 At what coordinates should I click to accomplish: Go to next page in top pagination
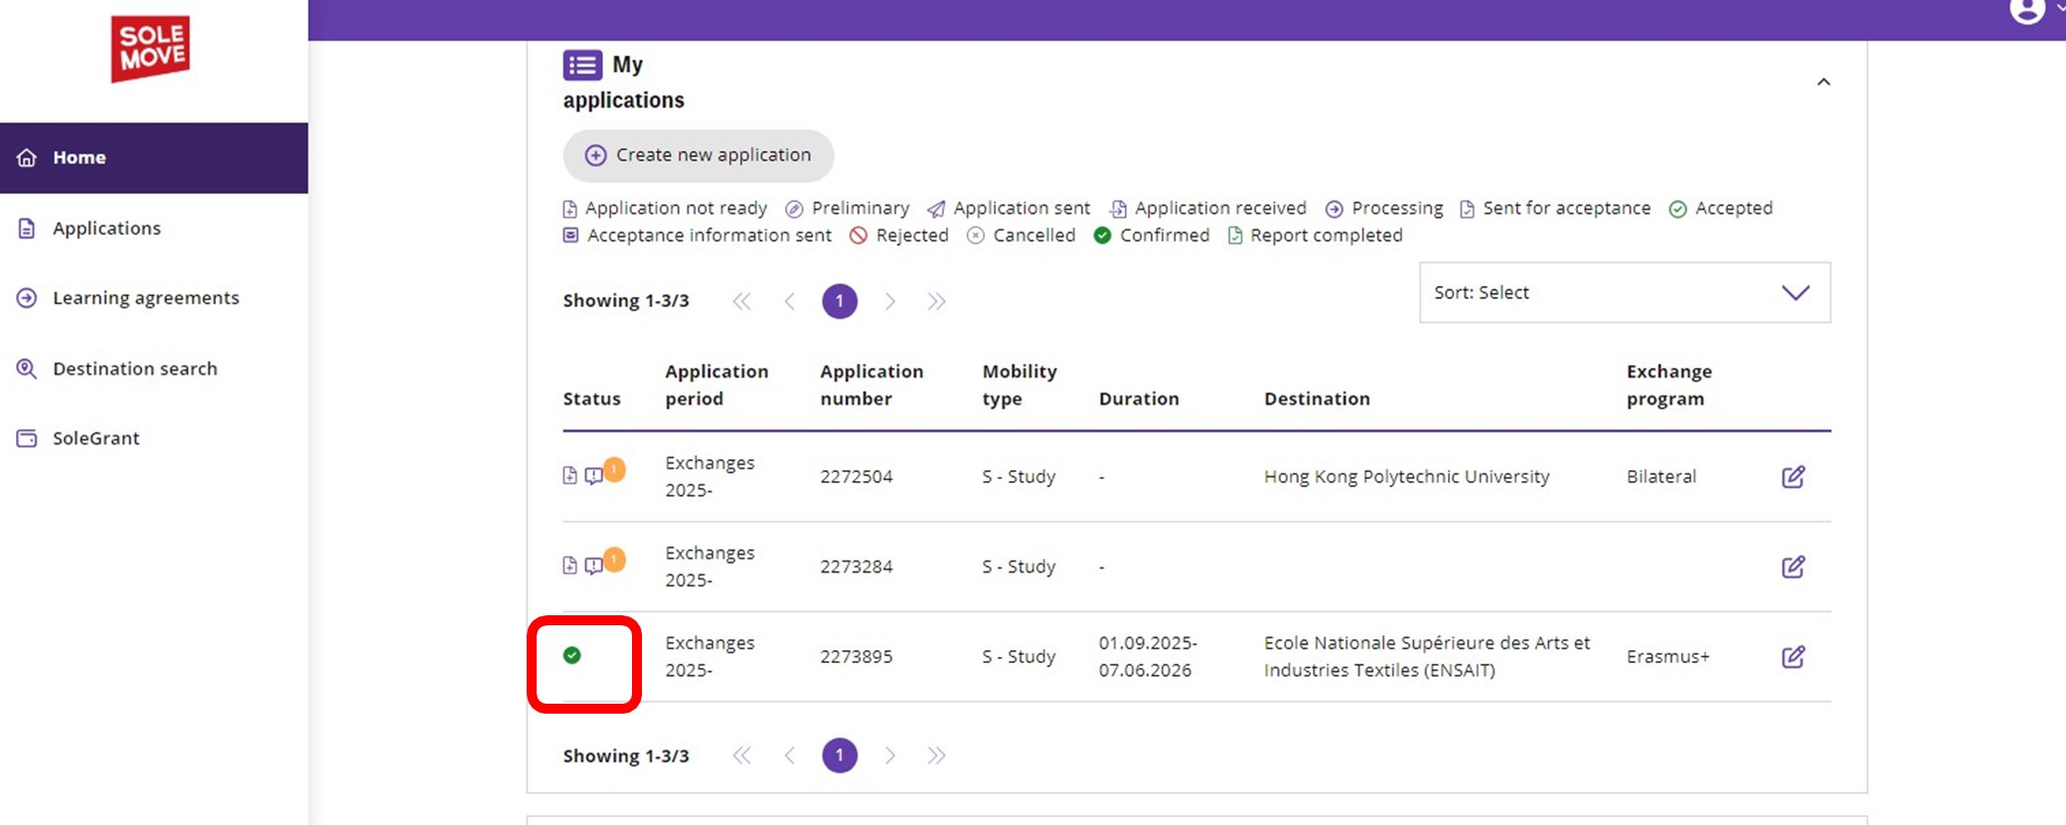[889, 301]
